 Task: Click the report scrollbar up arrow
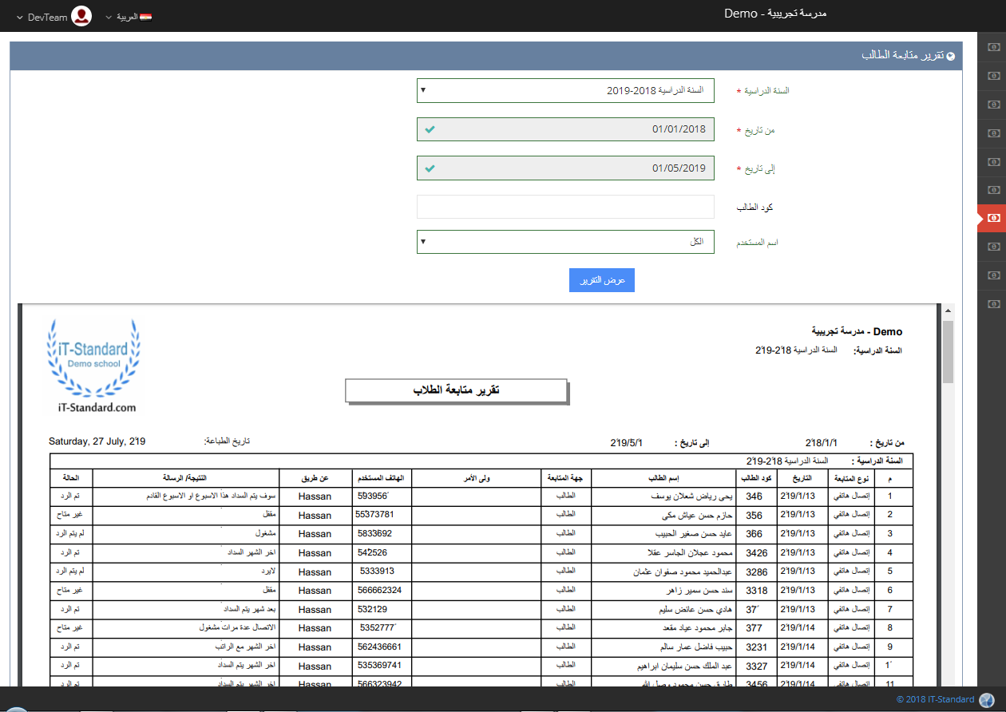pyautogui.click(x=948, y=311)
